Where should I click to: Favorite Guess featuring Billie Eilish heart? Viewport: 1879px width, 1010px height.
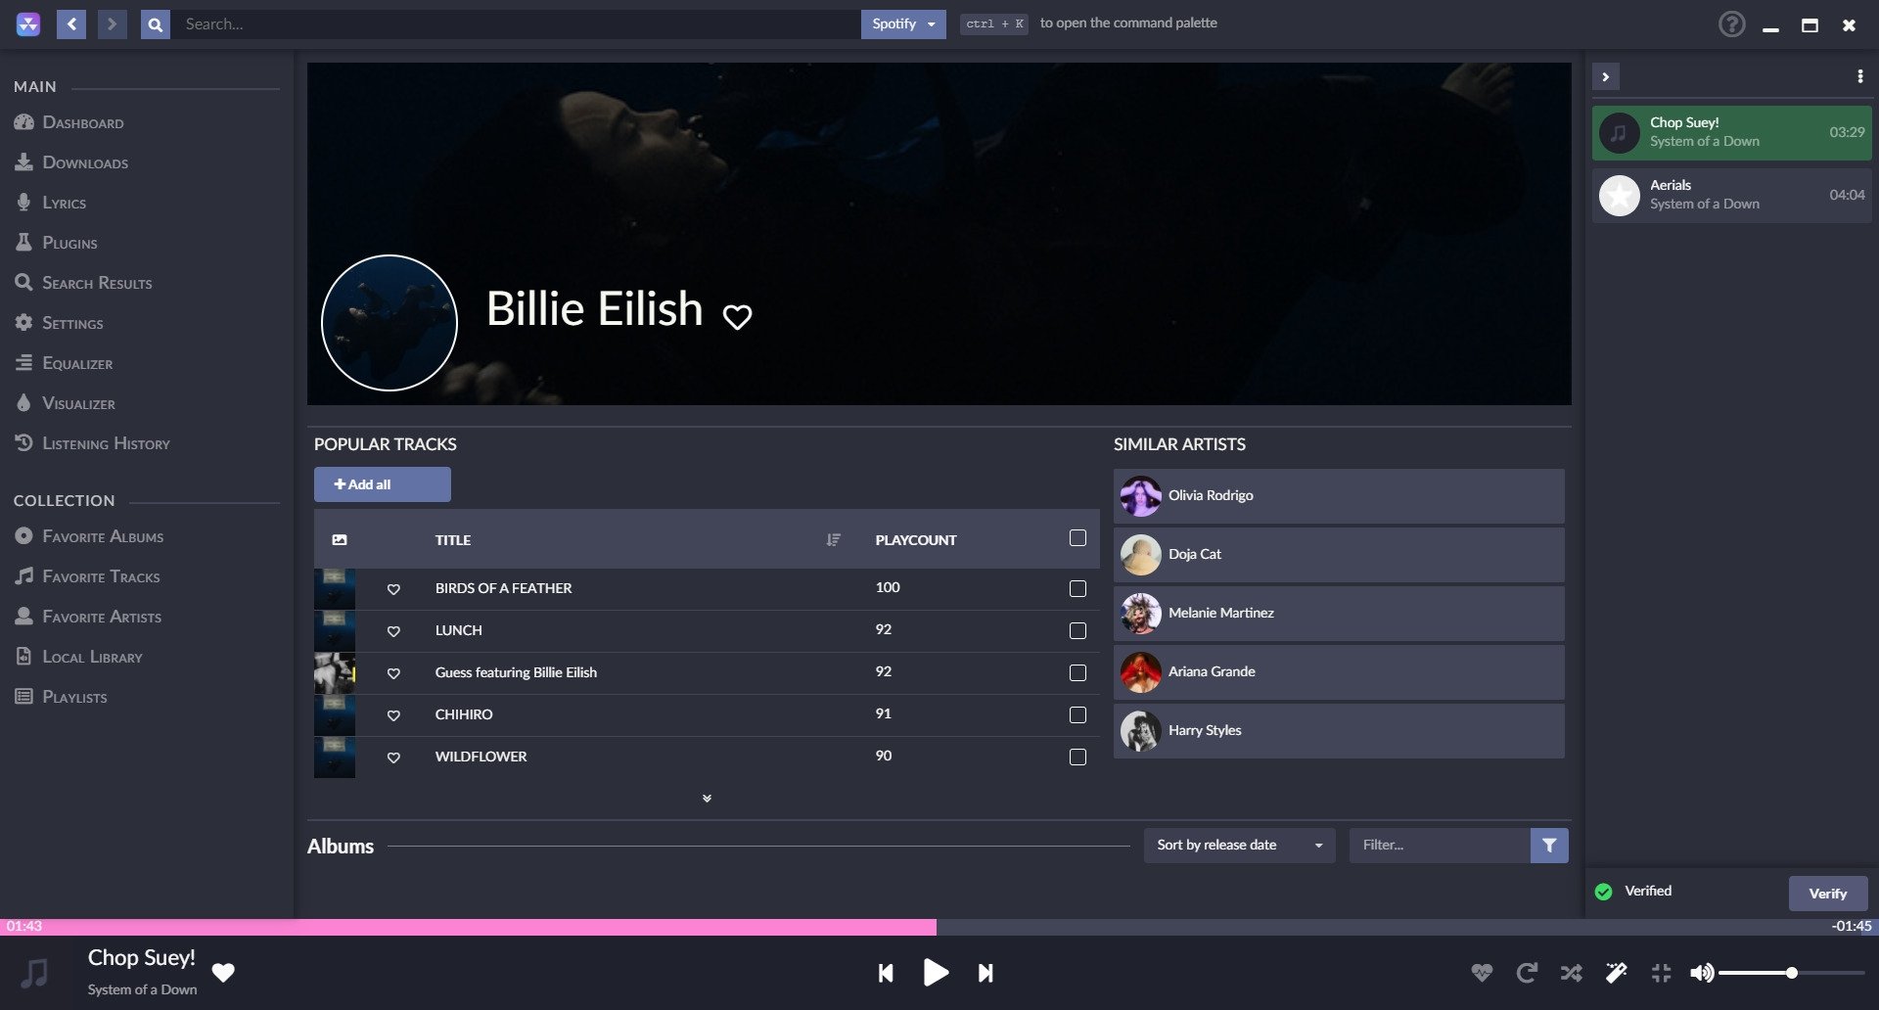pos(393,673)
